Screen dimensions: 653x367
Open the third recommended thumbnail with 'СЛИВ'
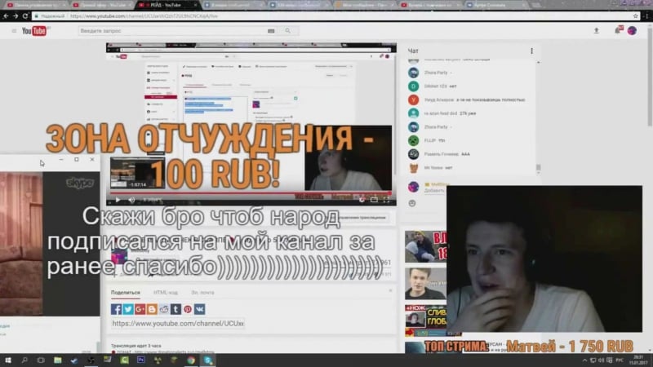point(425,321)
